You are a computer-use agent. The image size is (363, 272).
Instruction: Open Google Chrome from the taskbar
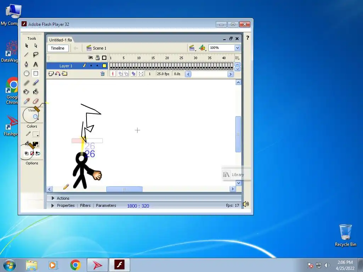(76, 265)
